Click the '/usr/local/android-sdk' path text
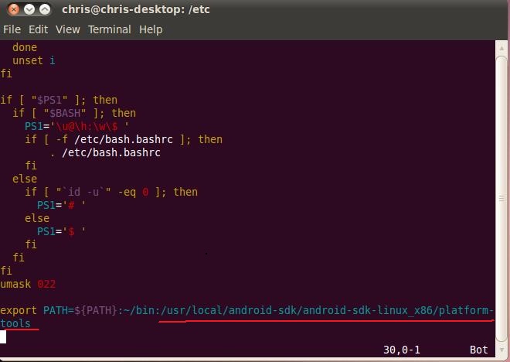 pos(229,310)
